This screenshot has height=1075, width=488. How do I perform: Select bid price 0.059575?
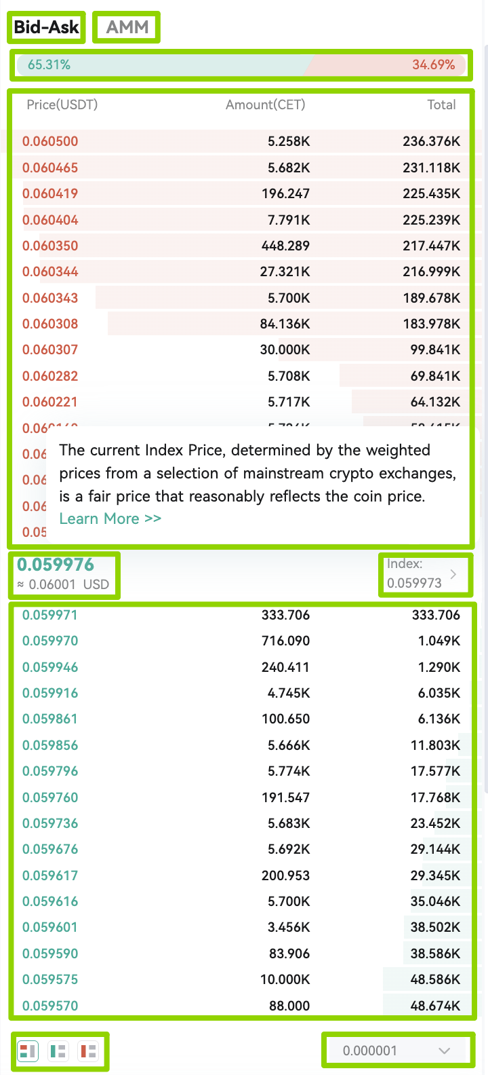pyautogui.click(x=50, y=979)
